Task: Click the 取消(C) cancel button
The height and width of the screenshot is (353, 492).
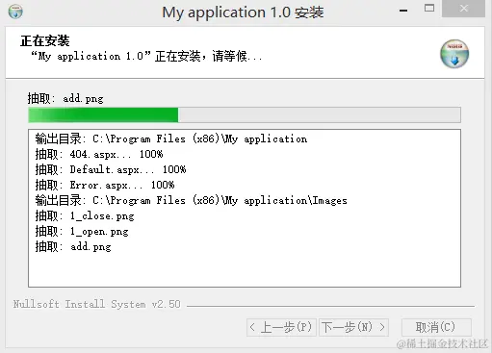Action: pyautogui.click(x=436, y=327)
